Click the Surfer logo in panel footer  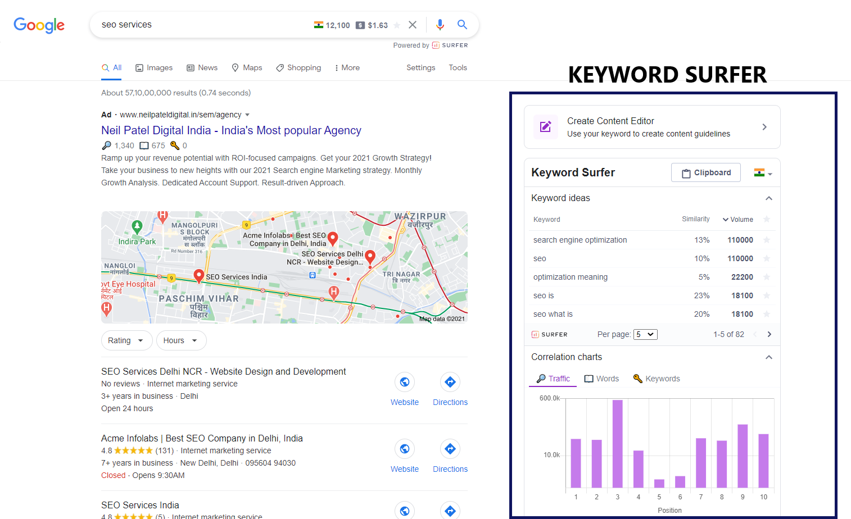550,334
